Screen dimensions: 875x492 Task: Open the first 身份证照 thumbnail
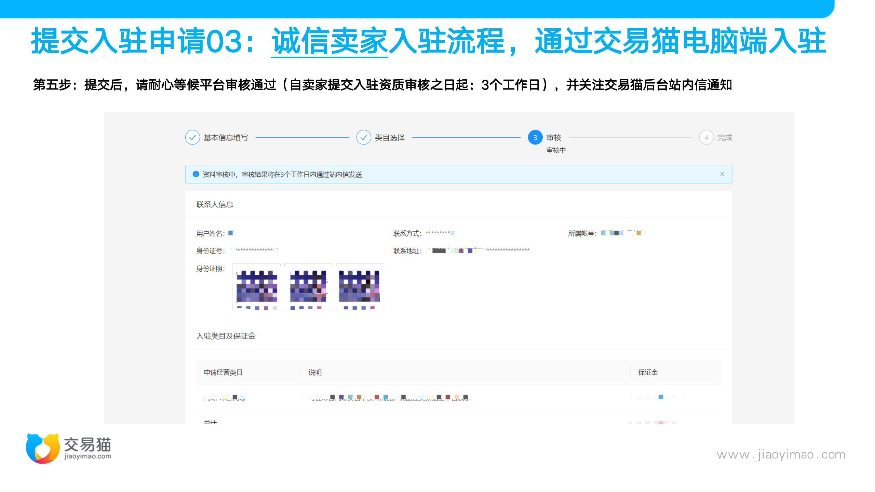click(257, 287)
